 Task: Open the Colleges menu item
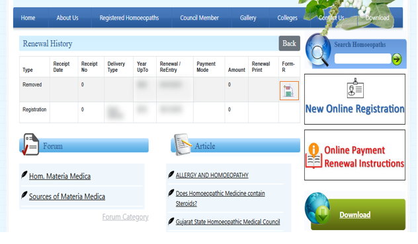point(287,18)
